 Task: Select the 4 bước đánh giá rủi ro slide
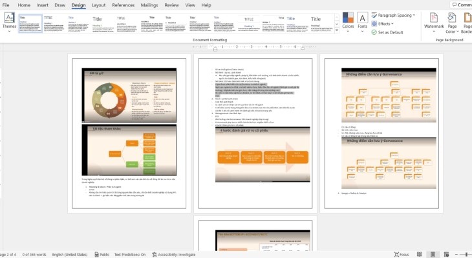tap(263, 154)
